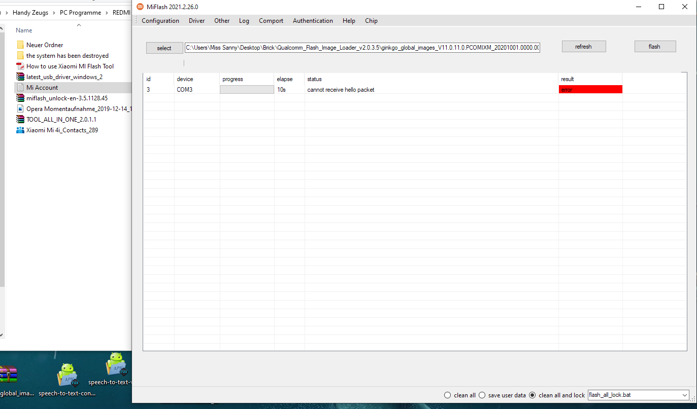The image size is (697, 409).
Task: Expand the breadcrumb chevron after Handy Zeugs
Action: pyautogui.click(x=54, y=13)
